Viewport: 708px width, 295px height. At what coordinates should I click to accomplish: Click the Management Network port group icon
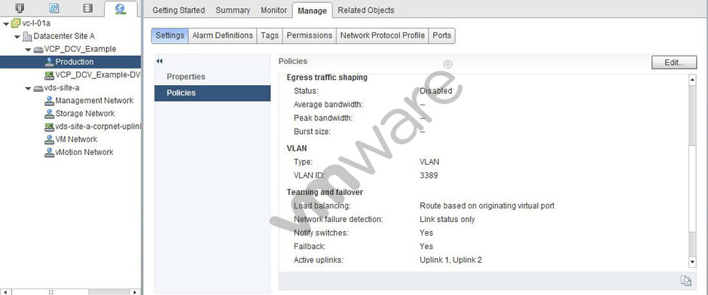[49, 101]
